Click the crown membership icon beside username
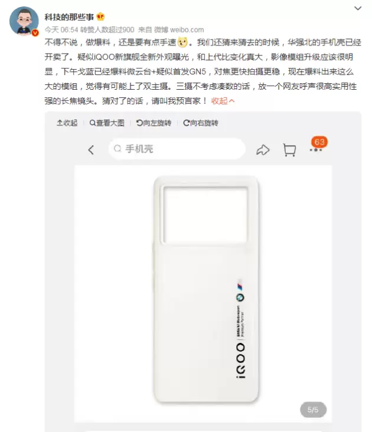The width and height of the screenshot is (372, 432). coord(101,17)
